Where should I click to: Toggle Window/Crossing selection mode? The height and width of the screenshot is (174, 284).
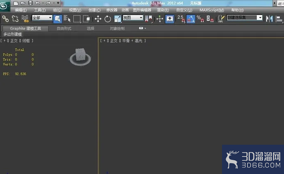[x=86, y=19]
